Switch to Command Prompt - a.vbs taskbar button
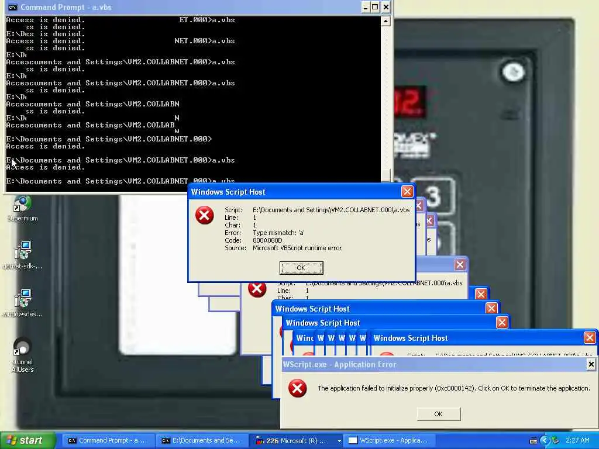The image size is (599, 449). (107, 441)
